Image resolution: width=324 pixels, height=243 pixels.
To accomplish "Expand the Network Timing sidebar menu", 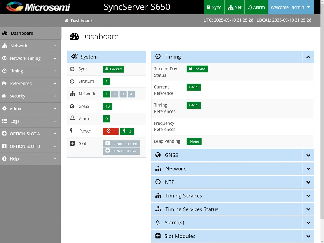I will coord(30,58).
